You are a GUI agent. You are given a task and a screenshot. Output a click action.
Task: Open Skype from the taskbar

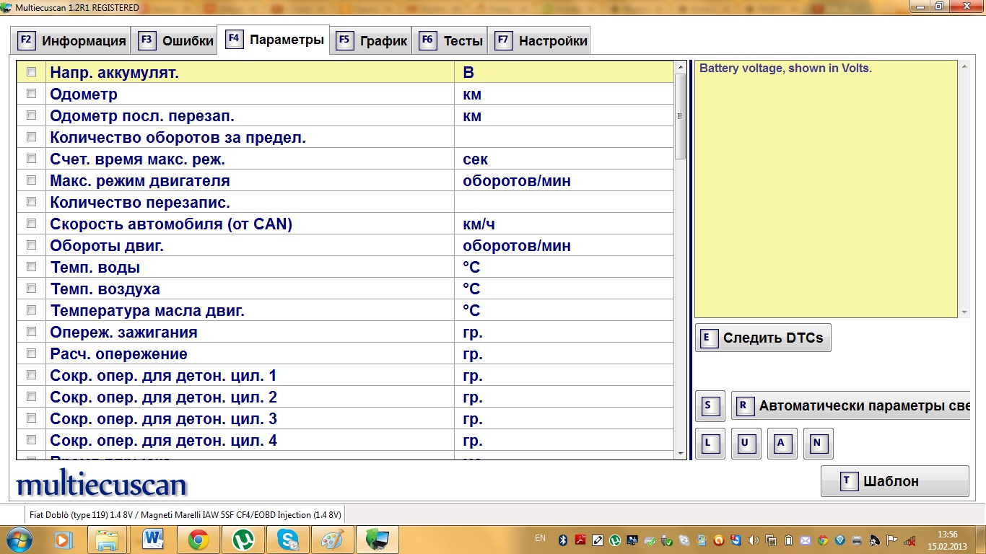click(288, 539)
